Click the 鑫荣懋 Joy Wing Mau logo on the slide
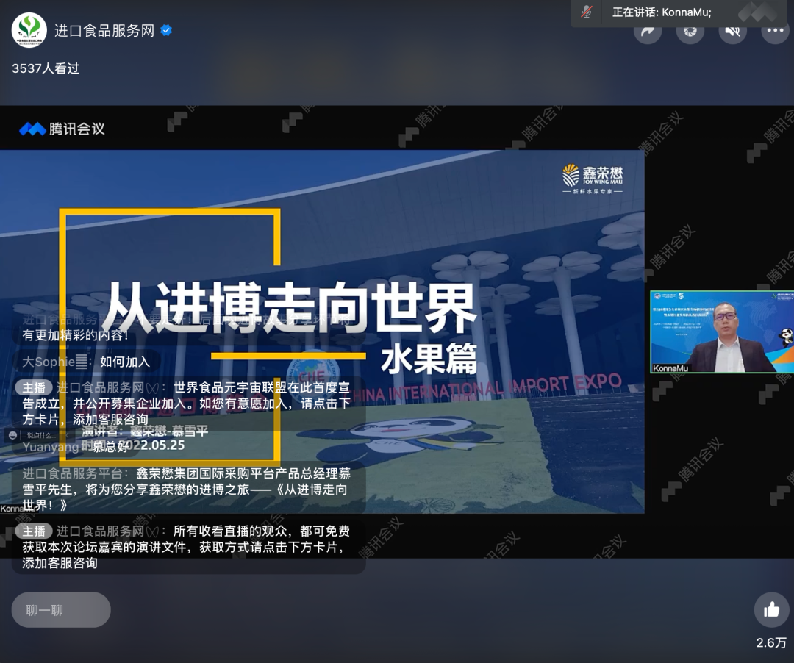This screenshot has width=794, height=663. point(593,179)
